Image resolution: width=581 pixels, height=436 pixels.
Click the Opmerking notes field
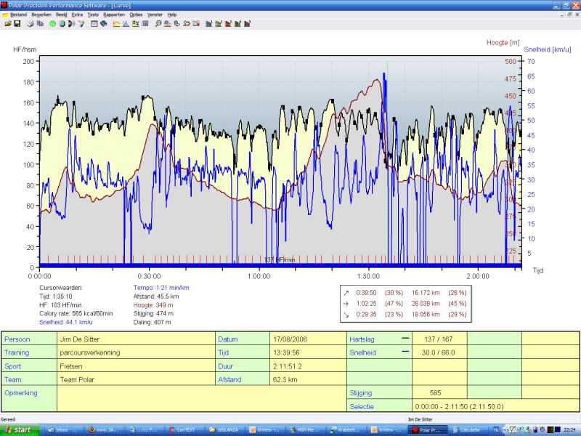[202, 399]
